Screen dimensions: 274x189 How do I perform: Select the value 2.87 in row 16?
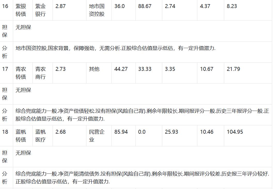(x=60, y=6)
